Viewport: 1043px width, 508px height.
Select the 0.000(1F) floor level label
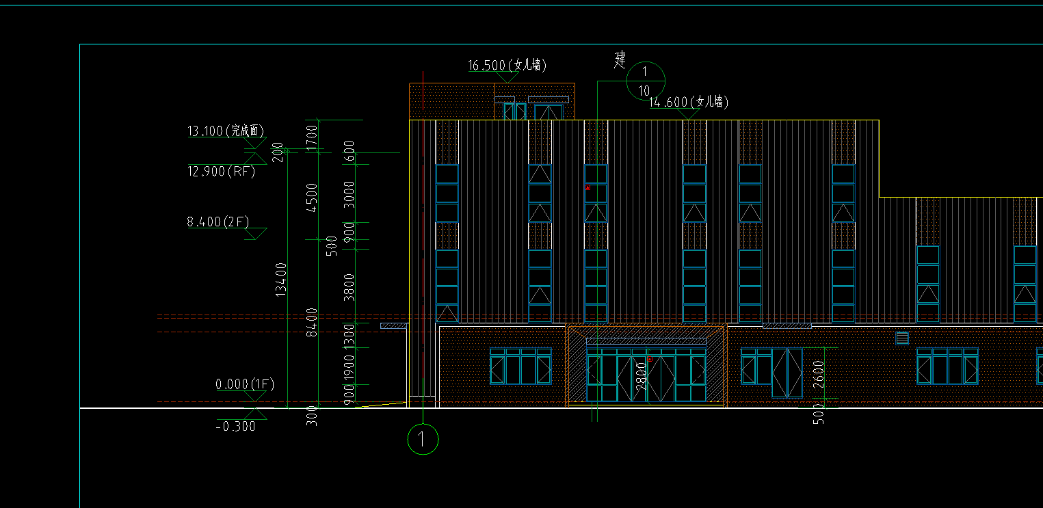coord(245,384)
